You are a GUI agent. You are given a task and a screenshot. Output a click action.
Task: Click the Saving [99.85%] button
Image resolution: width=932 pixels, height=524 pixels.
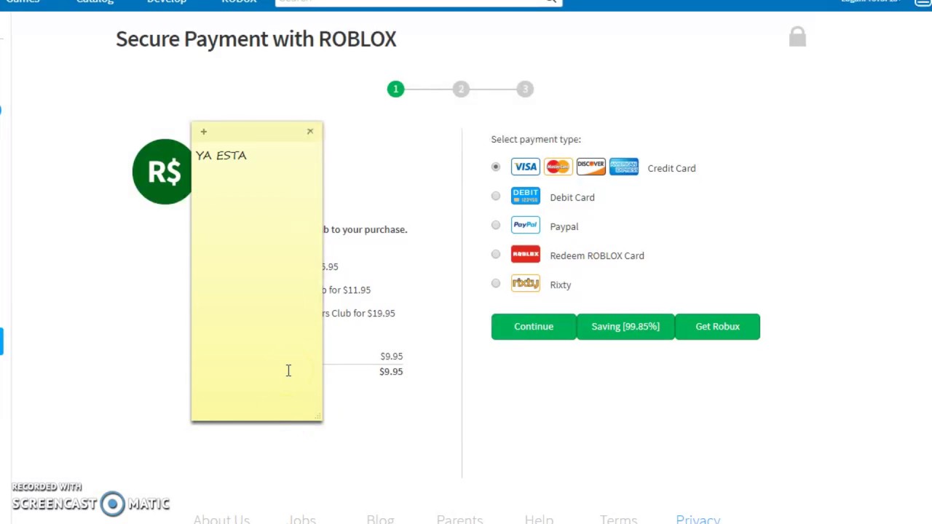(x=625, y=327)
